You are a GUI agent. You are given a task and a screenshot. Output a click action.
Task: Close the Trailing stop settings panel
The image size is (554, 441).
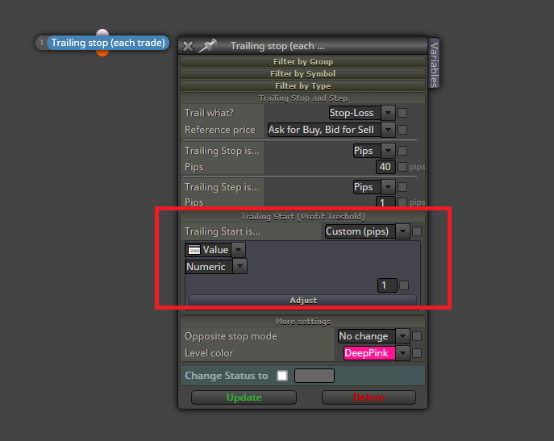[x=188, y=46]
